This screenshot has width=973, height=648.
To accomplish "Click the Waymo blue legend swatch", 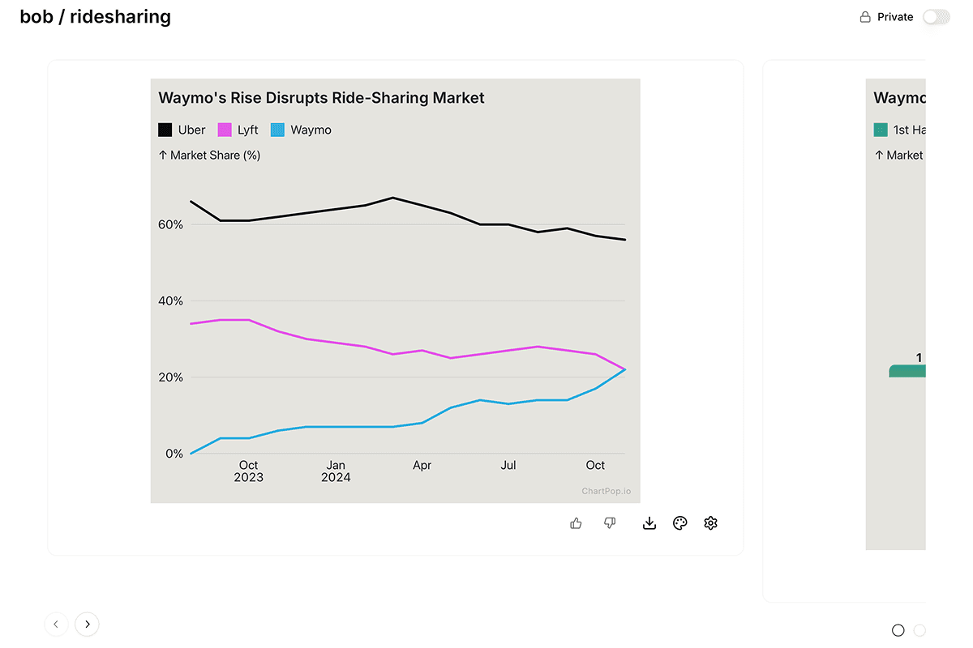I will [x=277, y=130].
